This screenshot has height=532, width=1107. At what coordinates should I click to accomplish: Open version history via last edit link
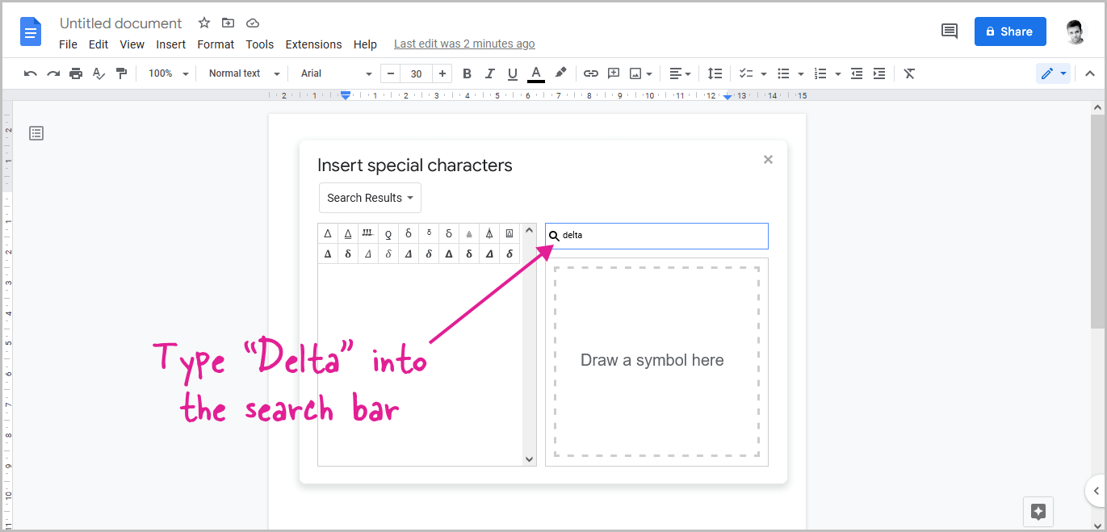[464, 44]
